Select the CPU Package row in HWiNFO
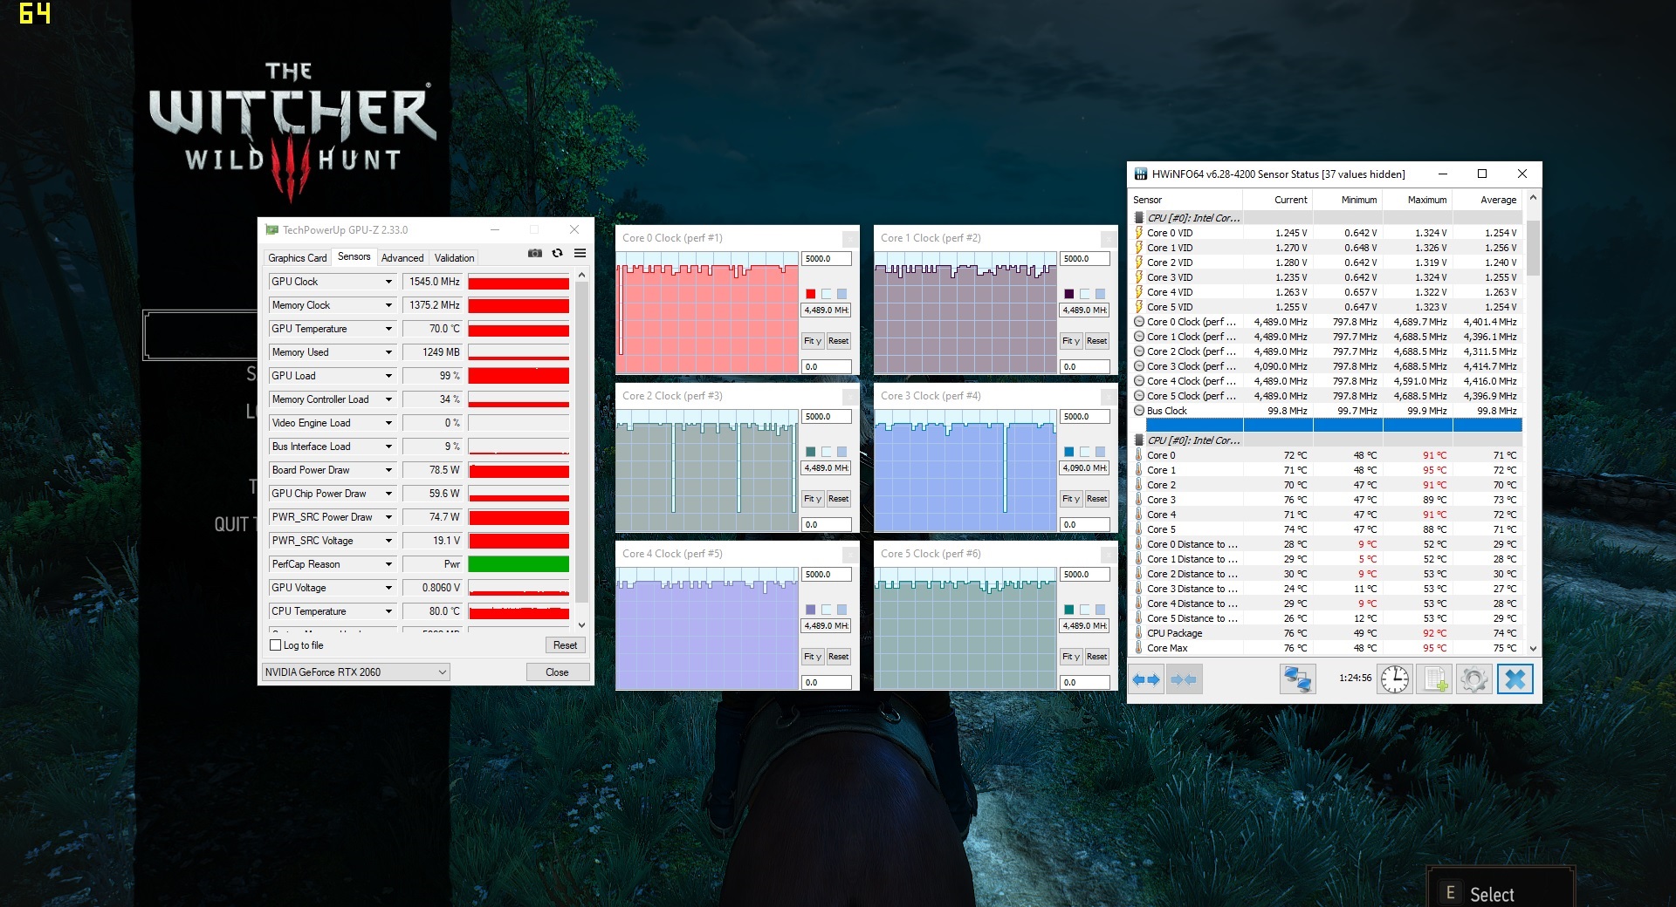Image resolution: width=1676 pixels, height=907 pixels. click(x=1326, y=633)
